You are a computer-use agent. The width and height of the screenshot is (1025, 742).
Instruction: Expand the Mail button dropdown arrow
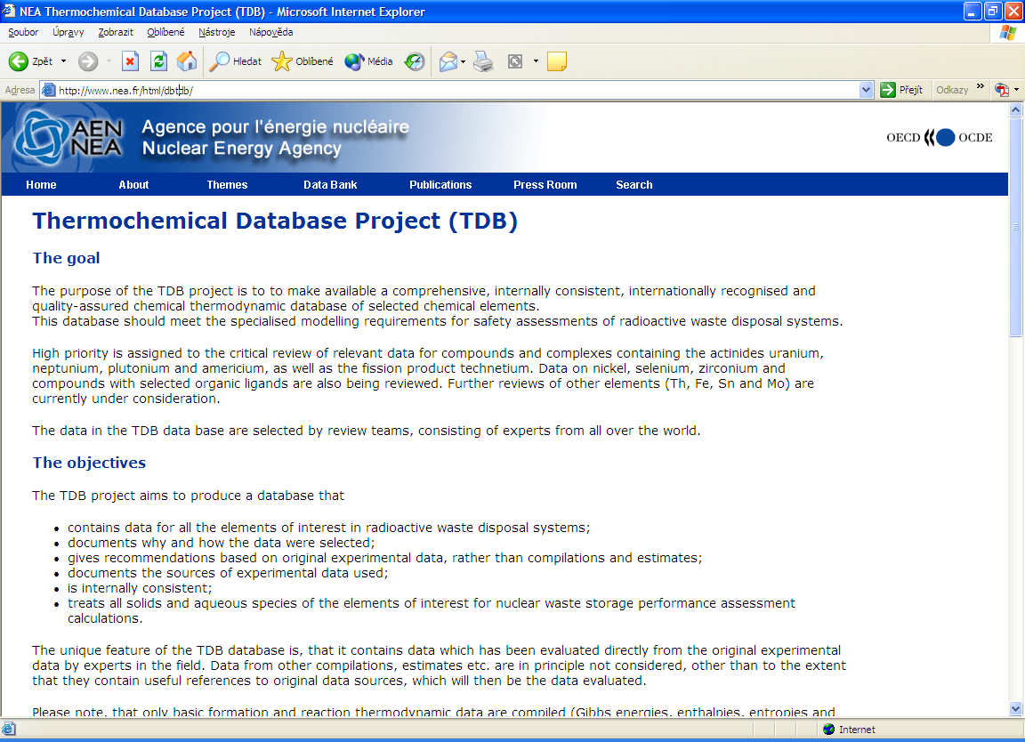pos(463,61)
